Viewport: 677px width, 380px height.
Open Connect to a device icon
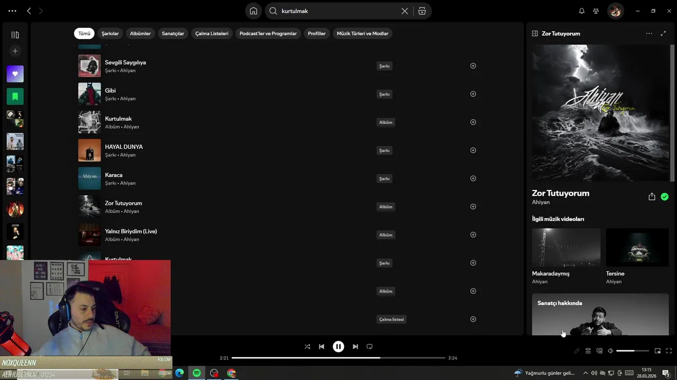tap(599, 351)
